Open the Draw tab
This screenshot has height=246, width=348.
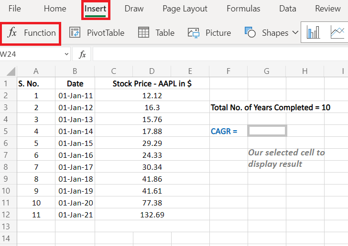134,9
